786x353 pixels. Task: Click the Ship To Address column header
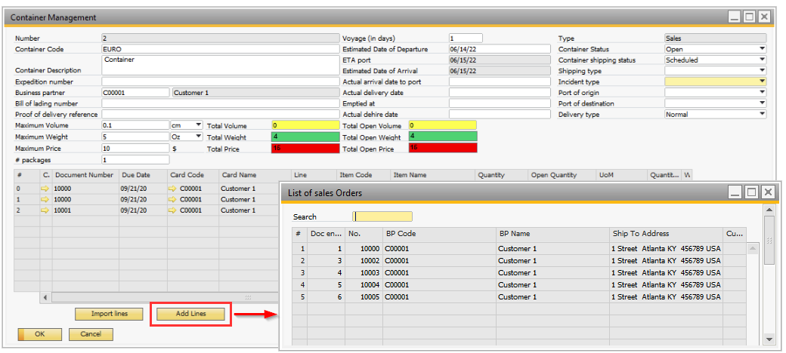click(x=666, y=234)
